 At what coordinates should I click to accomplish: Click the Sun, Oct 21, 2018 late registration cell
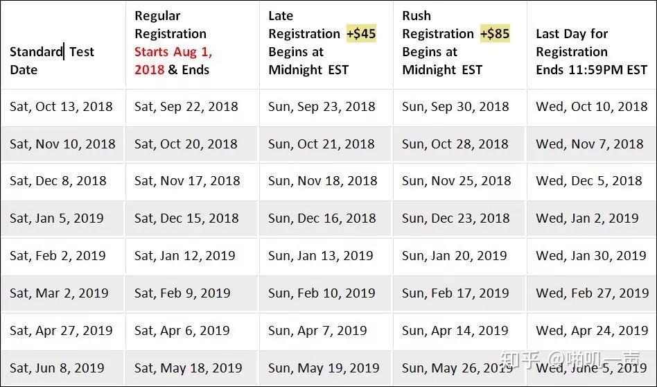326,144
